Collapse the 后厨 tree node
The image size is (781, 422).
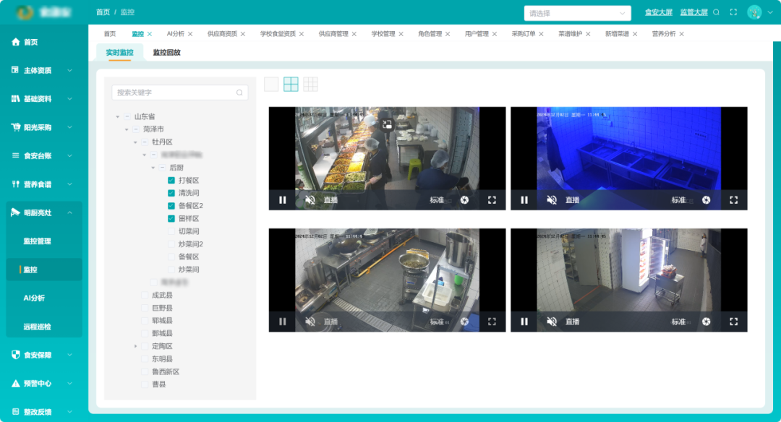point(153,168)
